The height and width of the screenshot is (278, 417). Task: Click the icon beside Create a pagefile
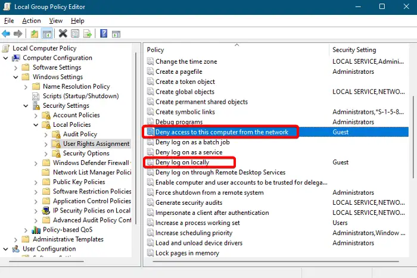pos(150,71)
